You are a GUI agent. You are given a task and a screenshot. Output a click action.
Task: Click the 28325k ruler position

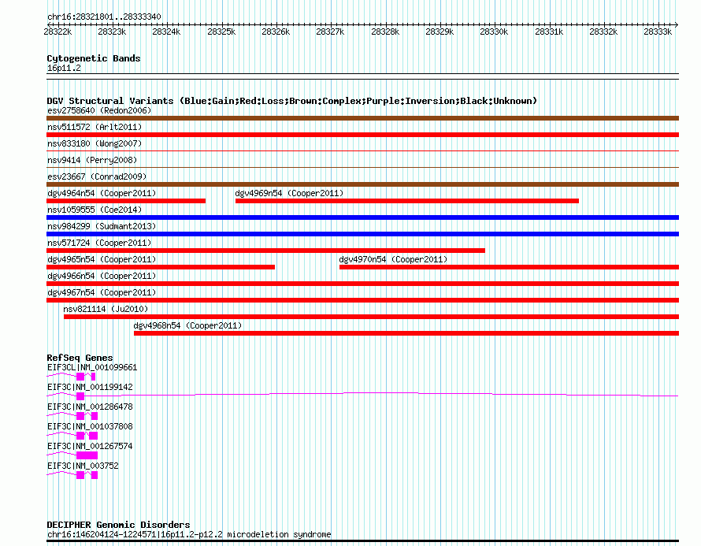[221, 32]
